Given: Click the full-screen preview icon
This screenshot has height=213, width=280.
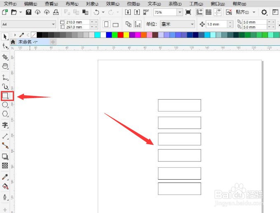Looking at the screenshot, I should 188,12.
